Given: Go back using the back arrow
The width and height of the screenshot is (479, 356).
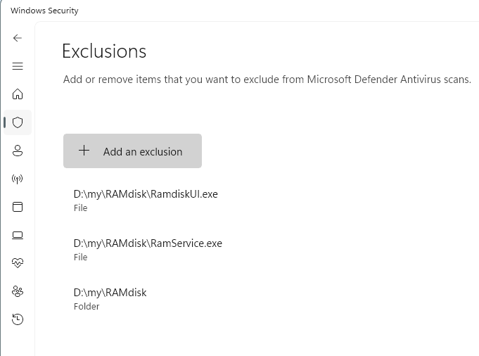Looking at the screenshot, I should tap(18, 38).
